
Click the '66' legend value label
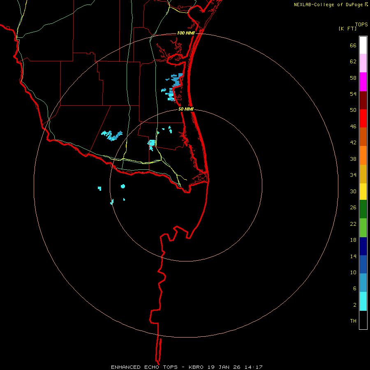[x=353, y=45]
